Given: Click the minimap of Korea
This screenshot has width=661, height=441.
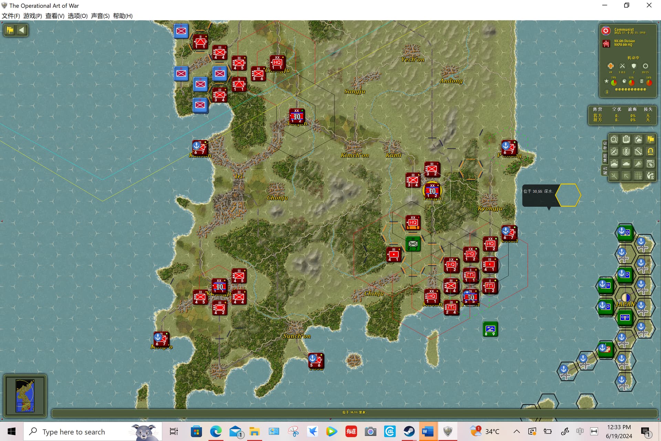Looking at the screenshot, I should click(x=25, y=396).
